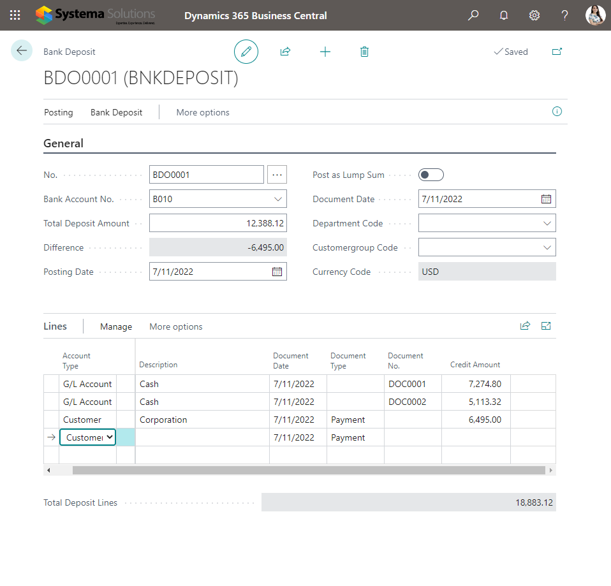
Task: Open the Bank Deposit menu
Action: pos(116,112)
